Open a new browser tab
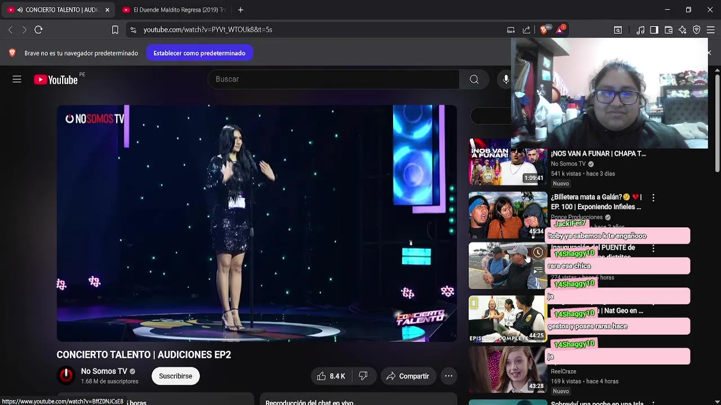Image resolution: width=721 pixels, height=405 pixels. [241, 10]
